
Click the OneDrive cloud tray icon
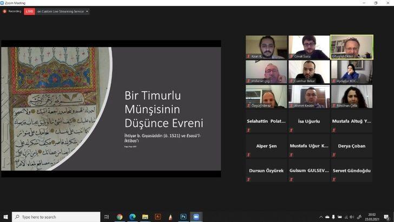point(327,217)
